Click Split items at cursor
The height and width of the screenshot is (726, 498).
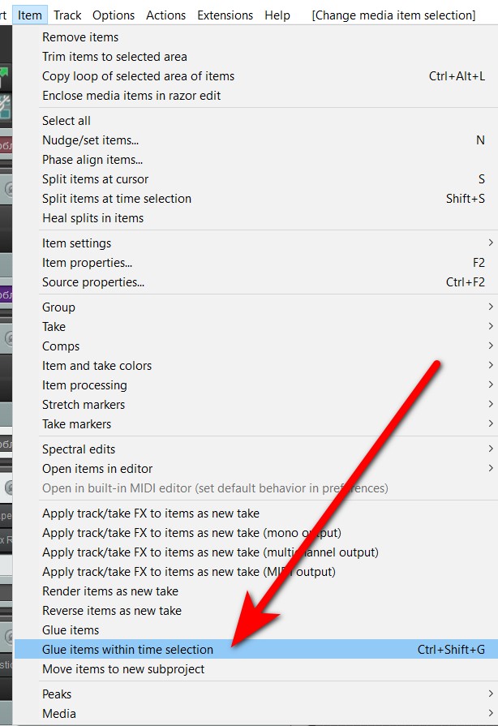point(96,179)
